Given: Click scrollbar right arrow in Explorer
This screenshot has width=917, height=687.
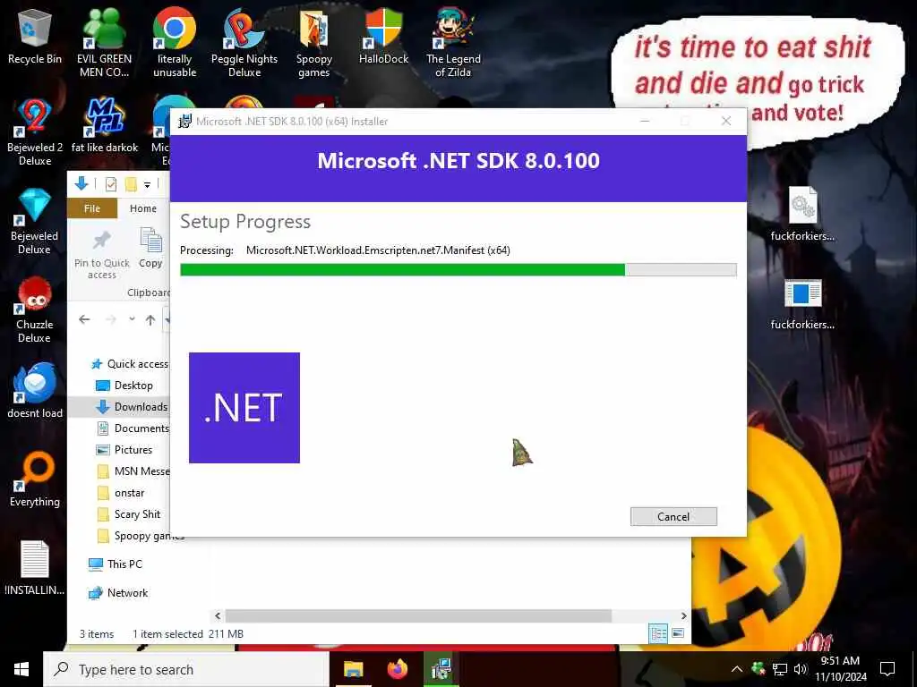Looking at the screenshot, I should click(x=683, y=615).
